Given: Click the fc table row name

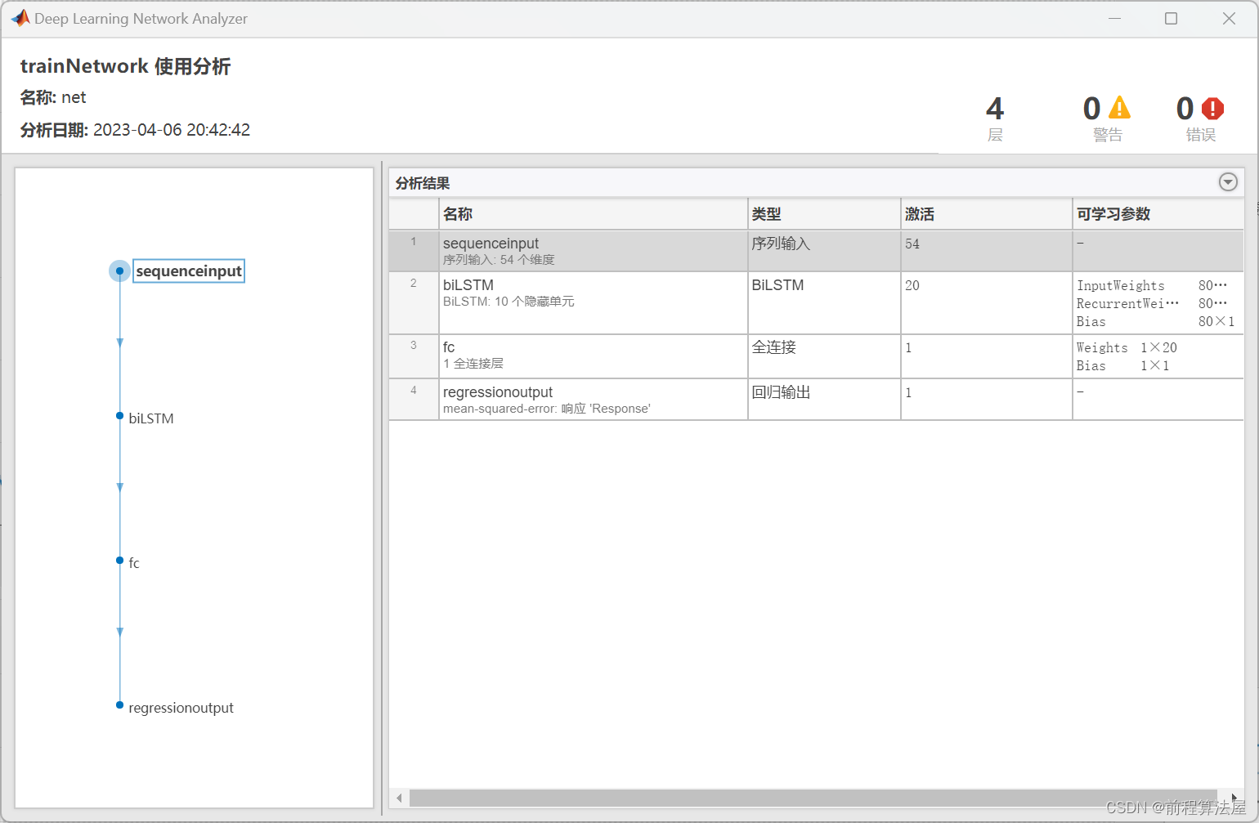Looking at the screenshot, I should point(449,347).
